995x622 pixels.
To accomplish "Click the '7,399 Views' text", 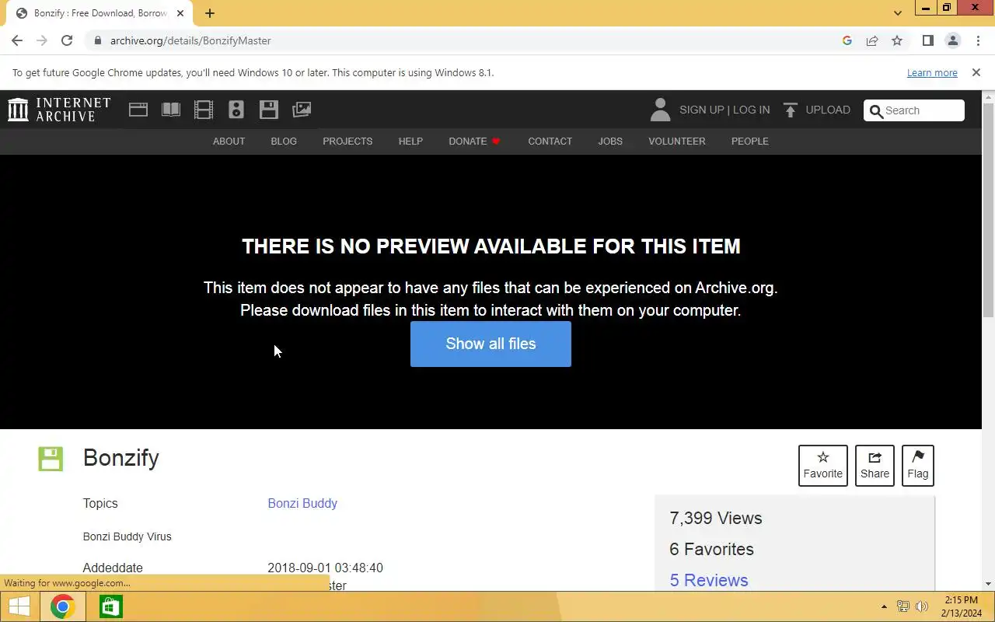I will point(716,519).
